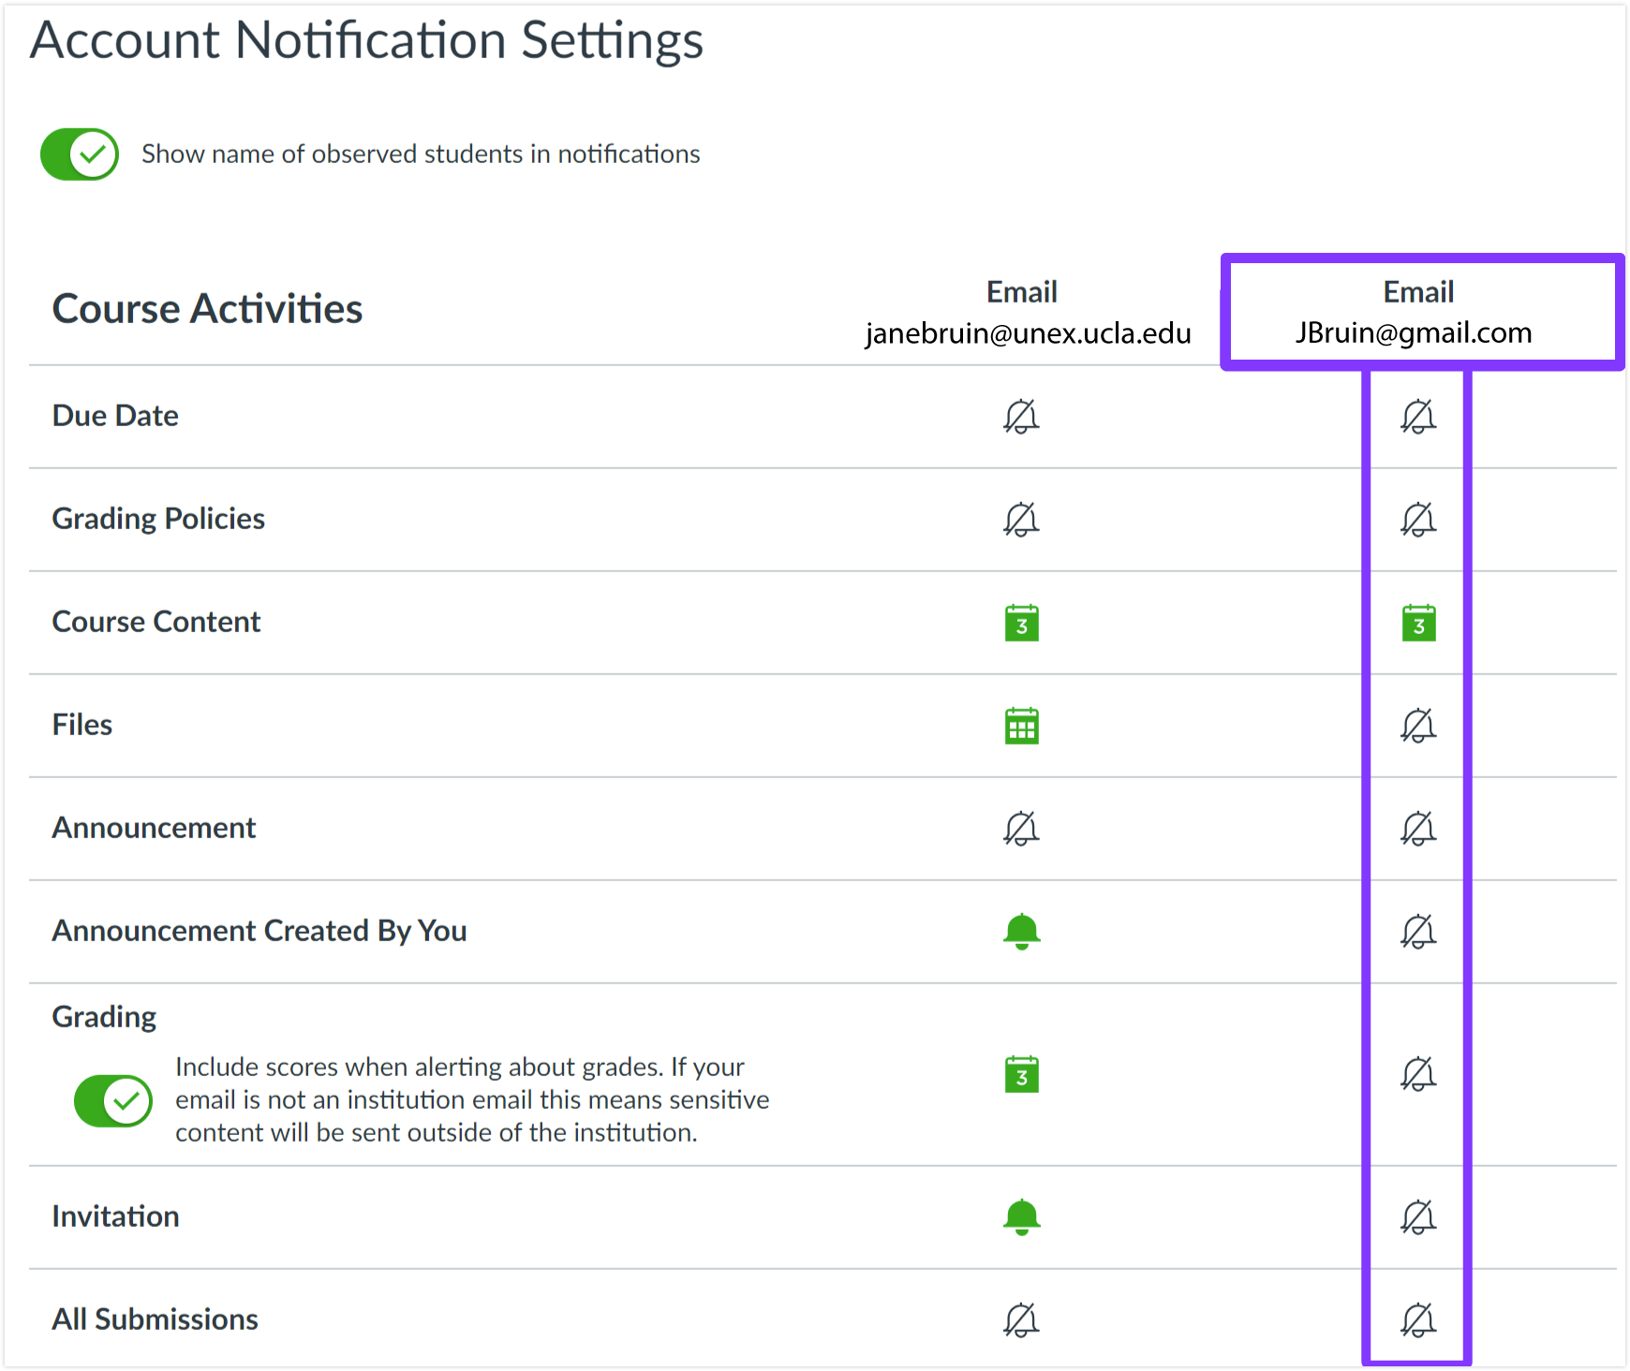
Task: Toggle Include scores when alerting about grades
Action: 112,1101
